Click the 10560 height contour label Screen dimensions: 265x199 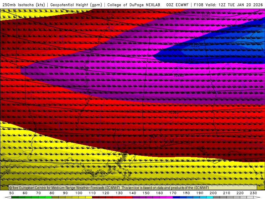tap(173, 112)
